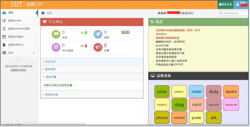Open the zabbix-2 system tile
The width and height of the screenshot is (250, 127).
coord(162,104)
